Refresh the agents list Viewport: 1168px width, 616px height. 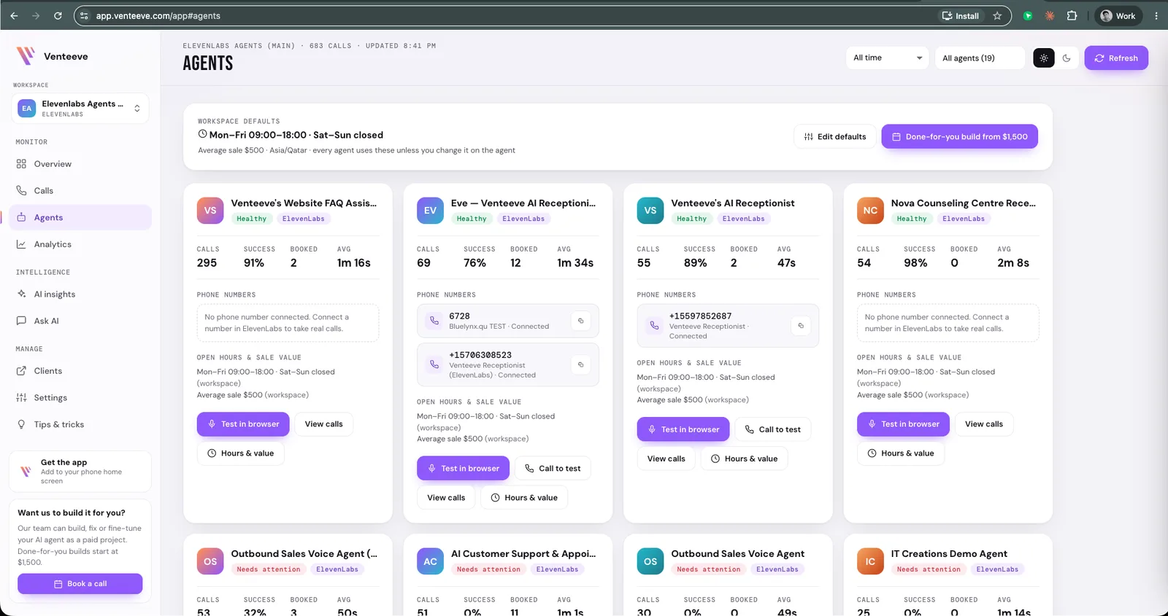pos(1116,58)
